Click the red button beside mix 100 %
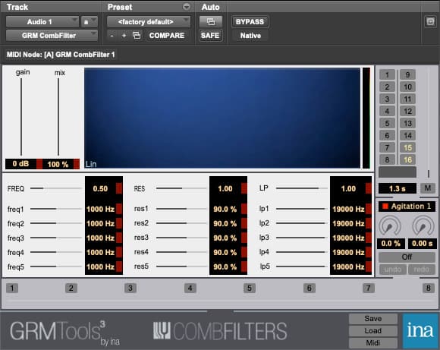The width and height of the screenshot is (440, 350). 77,164
